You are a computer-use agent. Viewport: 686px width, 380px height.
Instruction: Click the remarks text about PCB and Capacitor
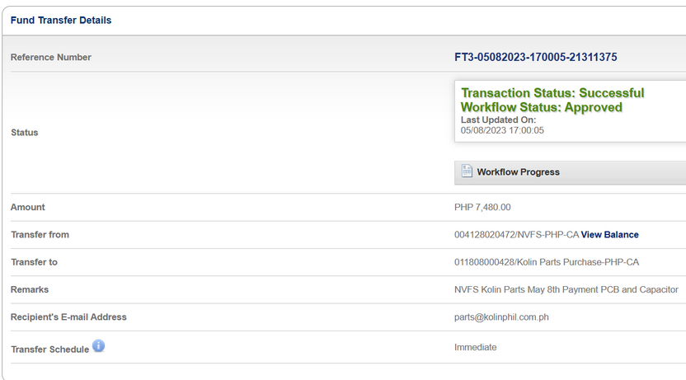point(566,289)
